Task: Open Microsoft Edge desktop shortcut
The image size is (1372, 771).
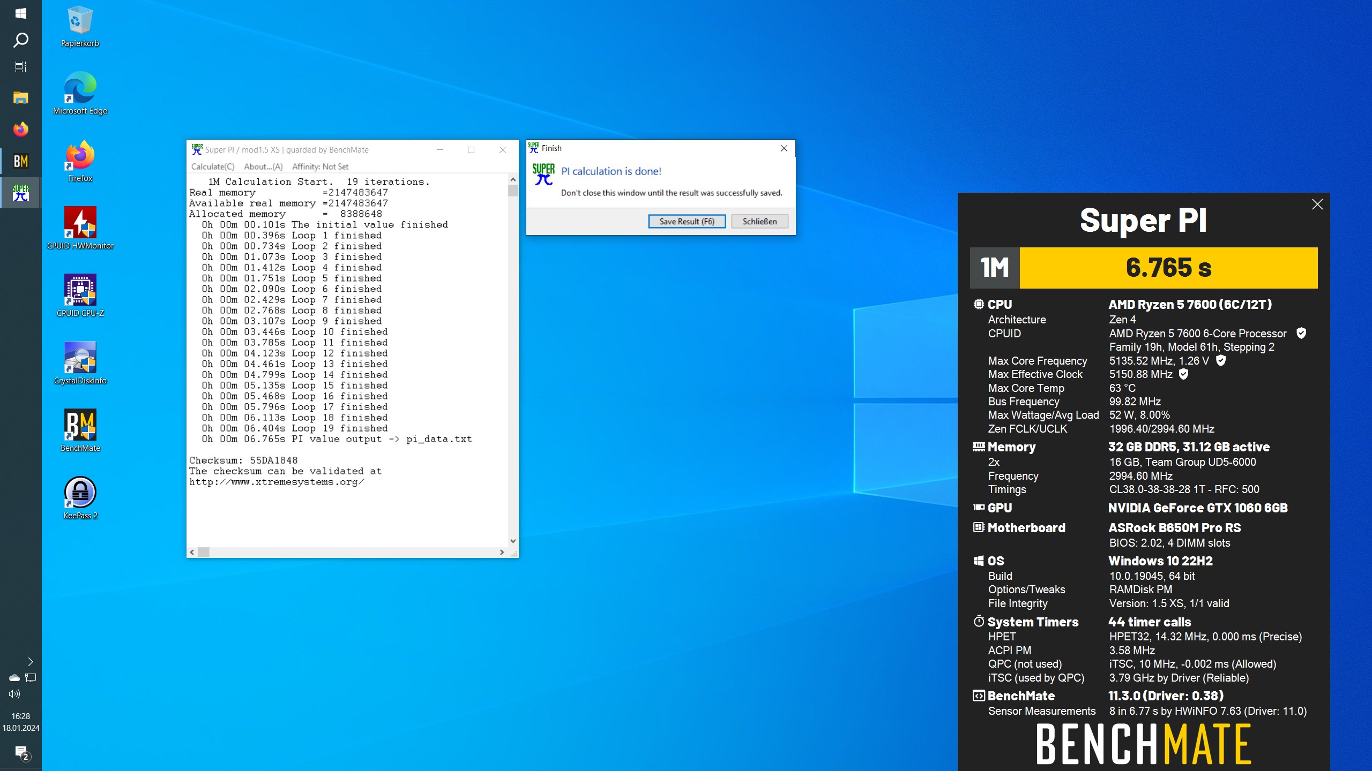Action: 80,93
